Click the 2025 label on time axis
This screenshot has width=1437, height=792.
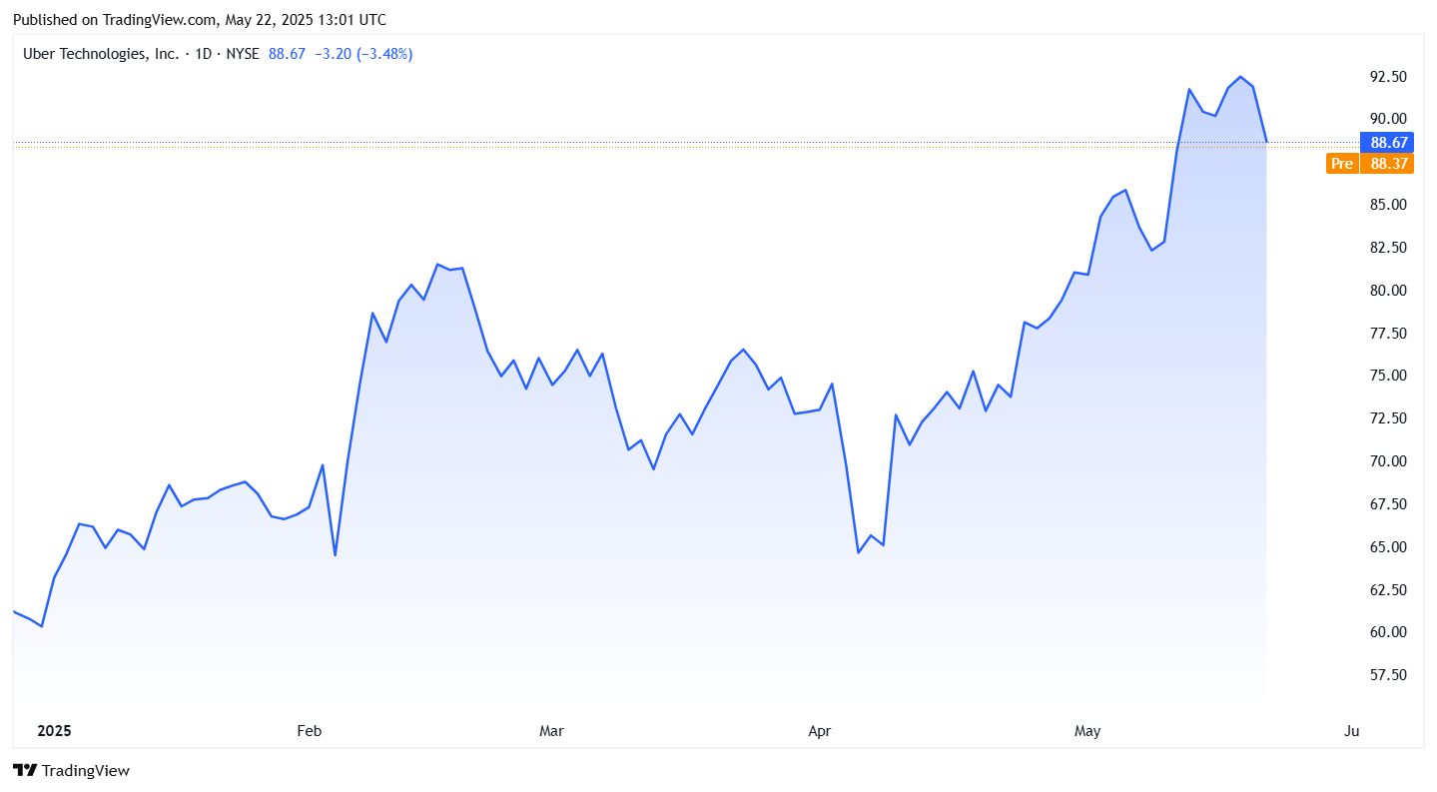[55, 731]
